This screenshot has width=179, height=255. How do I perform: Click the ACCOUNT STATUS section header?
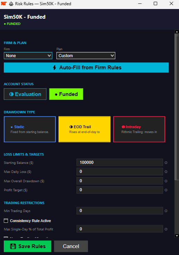[19, 84]
